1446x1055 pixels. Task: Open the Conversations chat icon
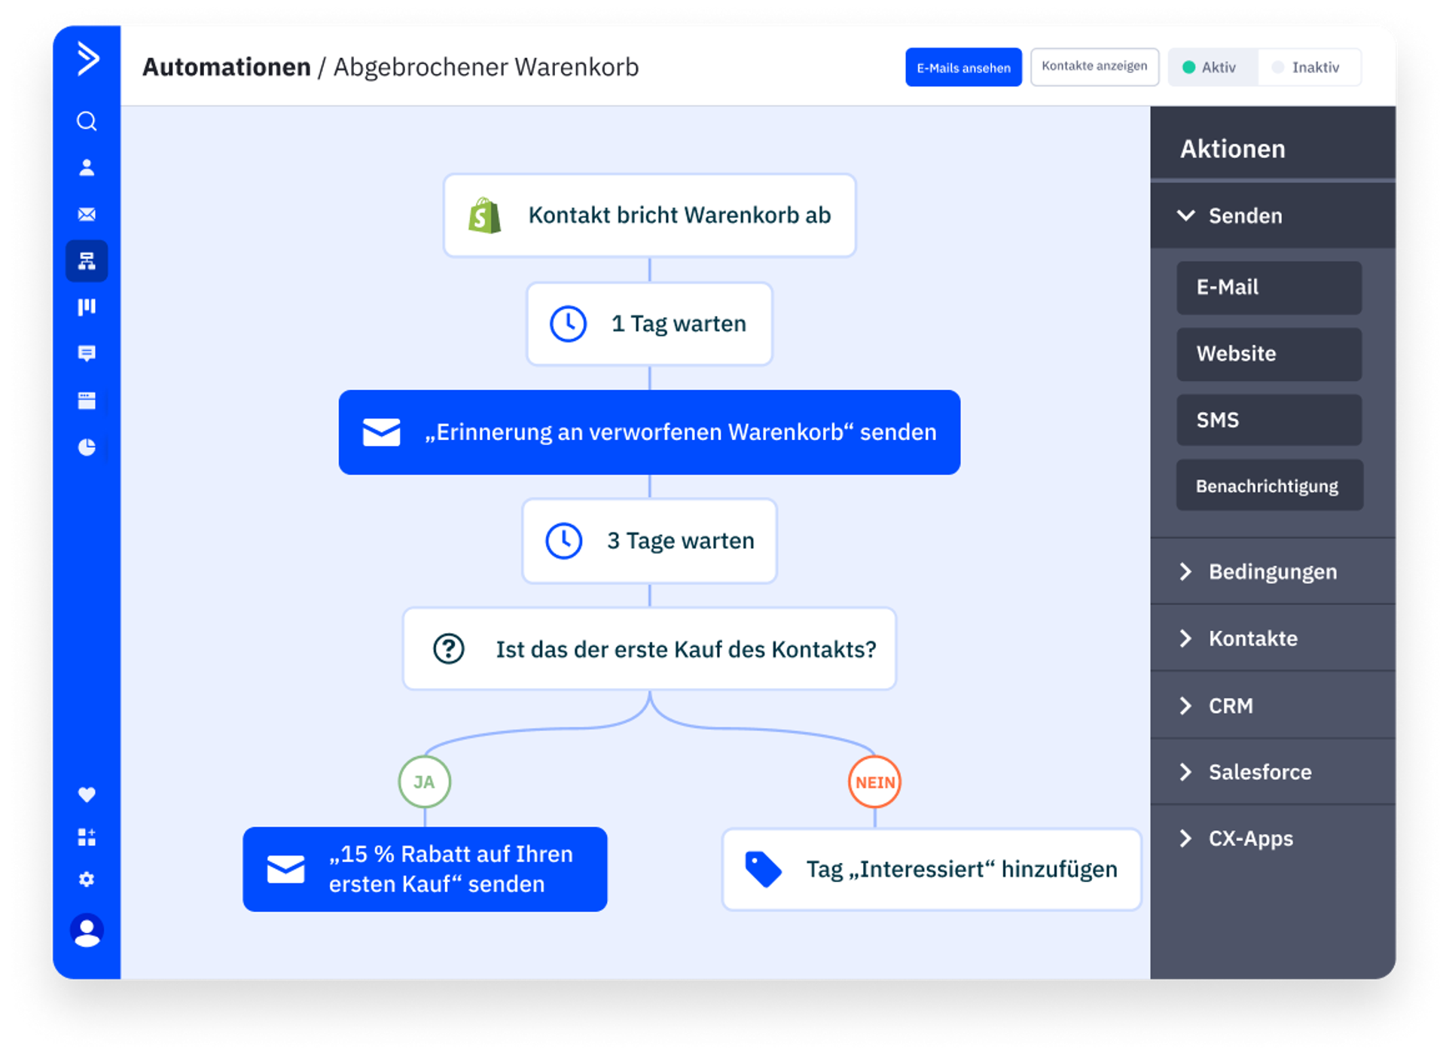[87, 353]
